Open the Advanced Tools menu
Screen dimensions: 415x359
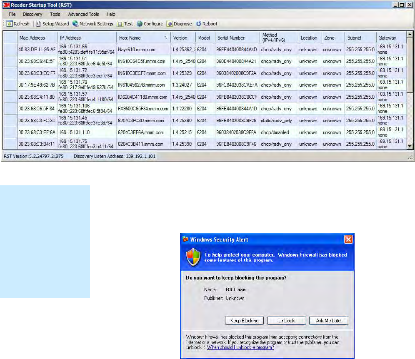83,14
